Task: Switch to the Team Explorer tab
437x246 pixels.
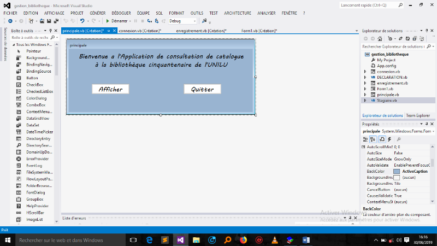Action: click(418, 115)
